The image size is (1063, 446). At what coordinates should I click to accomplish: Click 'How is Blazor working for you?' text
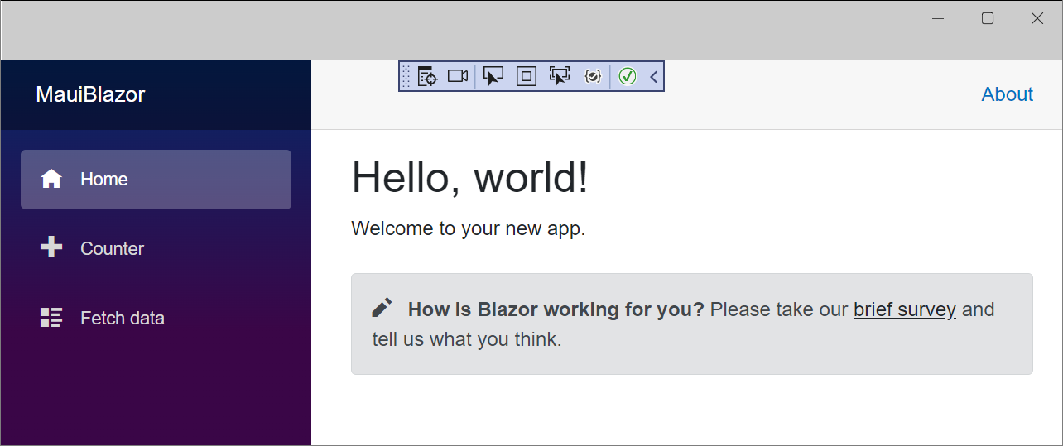tap(556, 309)
